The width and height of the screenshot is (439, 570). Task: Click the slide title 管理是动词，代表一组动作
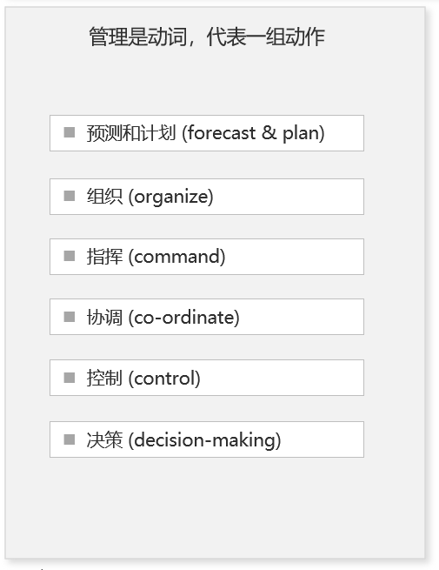pos(207,37)
